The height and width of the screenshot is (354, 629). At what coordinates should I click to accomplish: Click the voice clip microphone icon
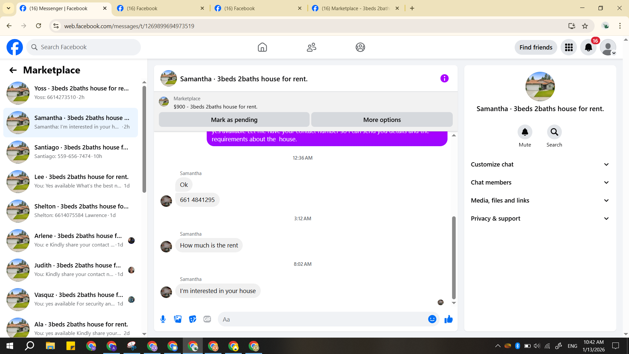click(x=163, y=319)
